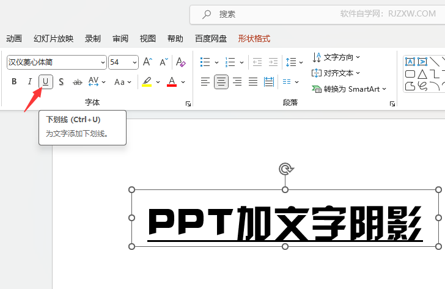Open the 录制 tab
The image size is (445, 289).
[93, 38]
